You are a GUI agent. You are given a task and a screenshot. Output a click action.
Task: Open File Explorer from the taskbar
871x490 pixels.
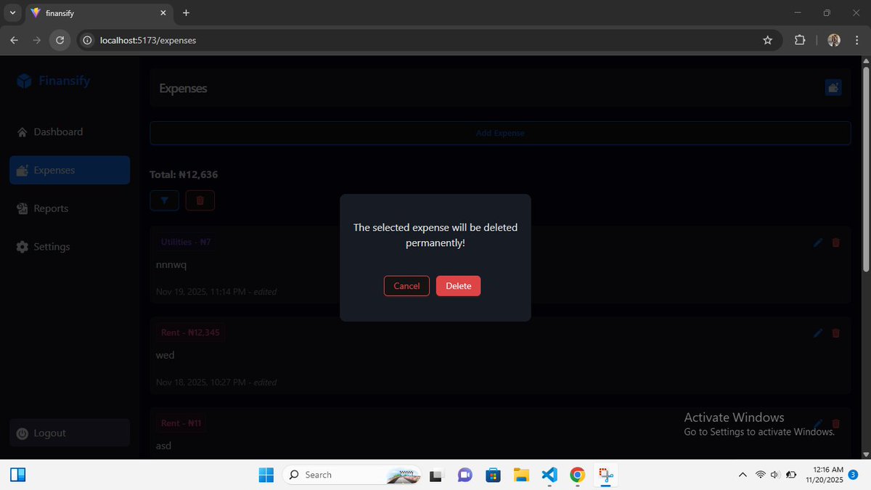pos(521,475)
